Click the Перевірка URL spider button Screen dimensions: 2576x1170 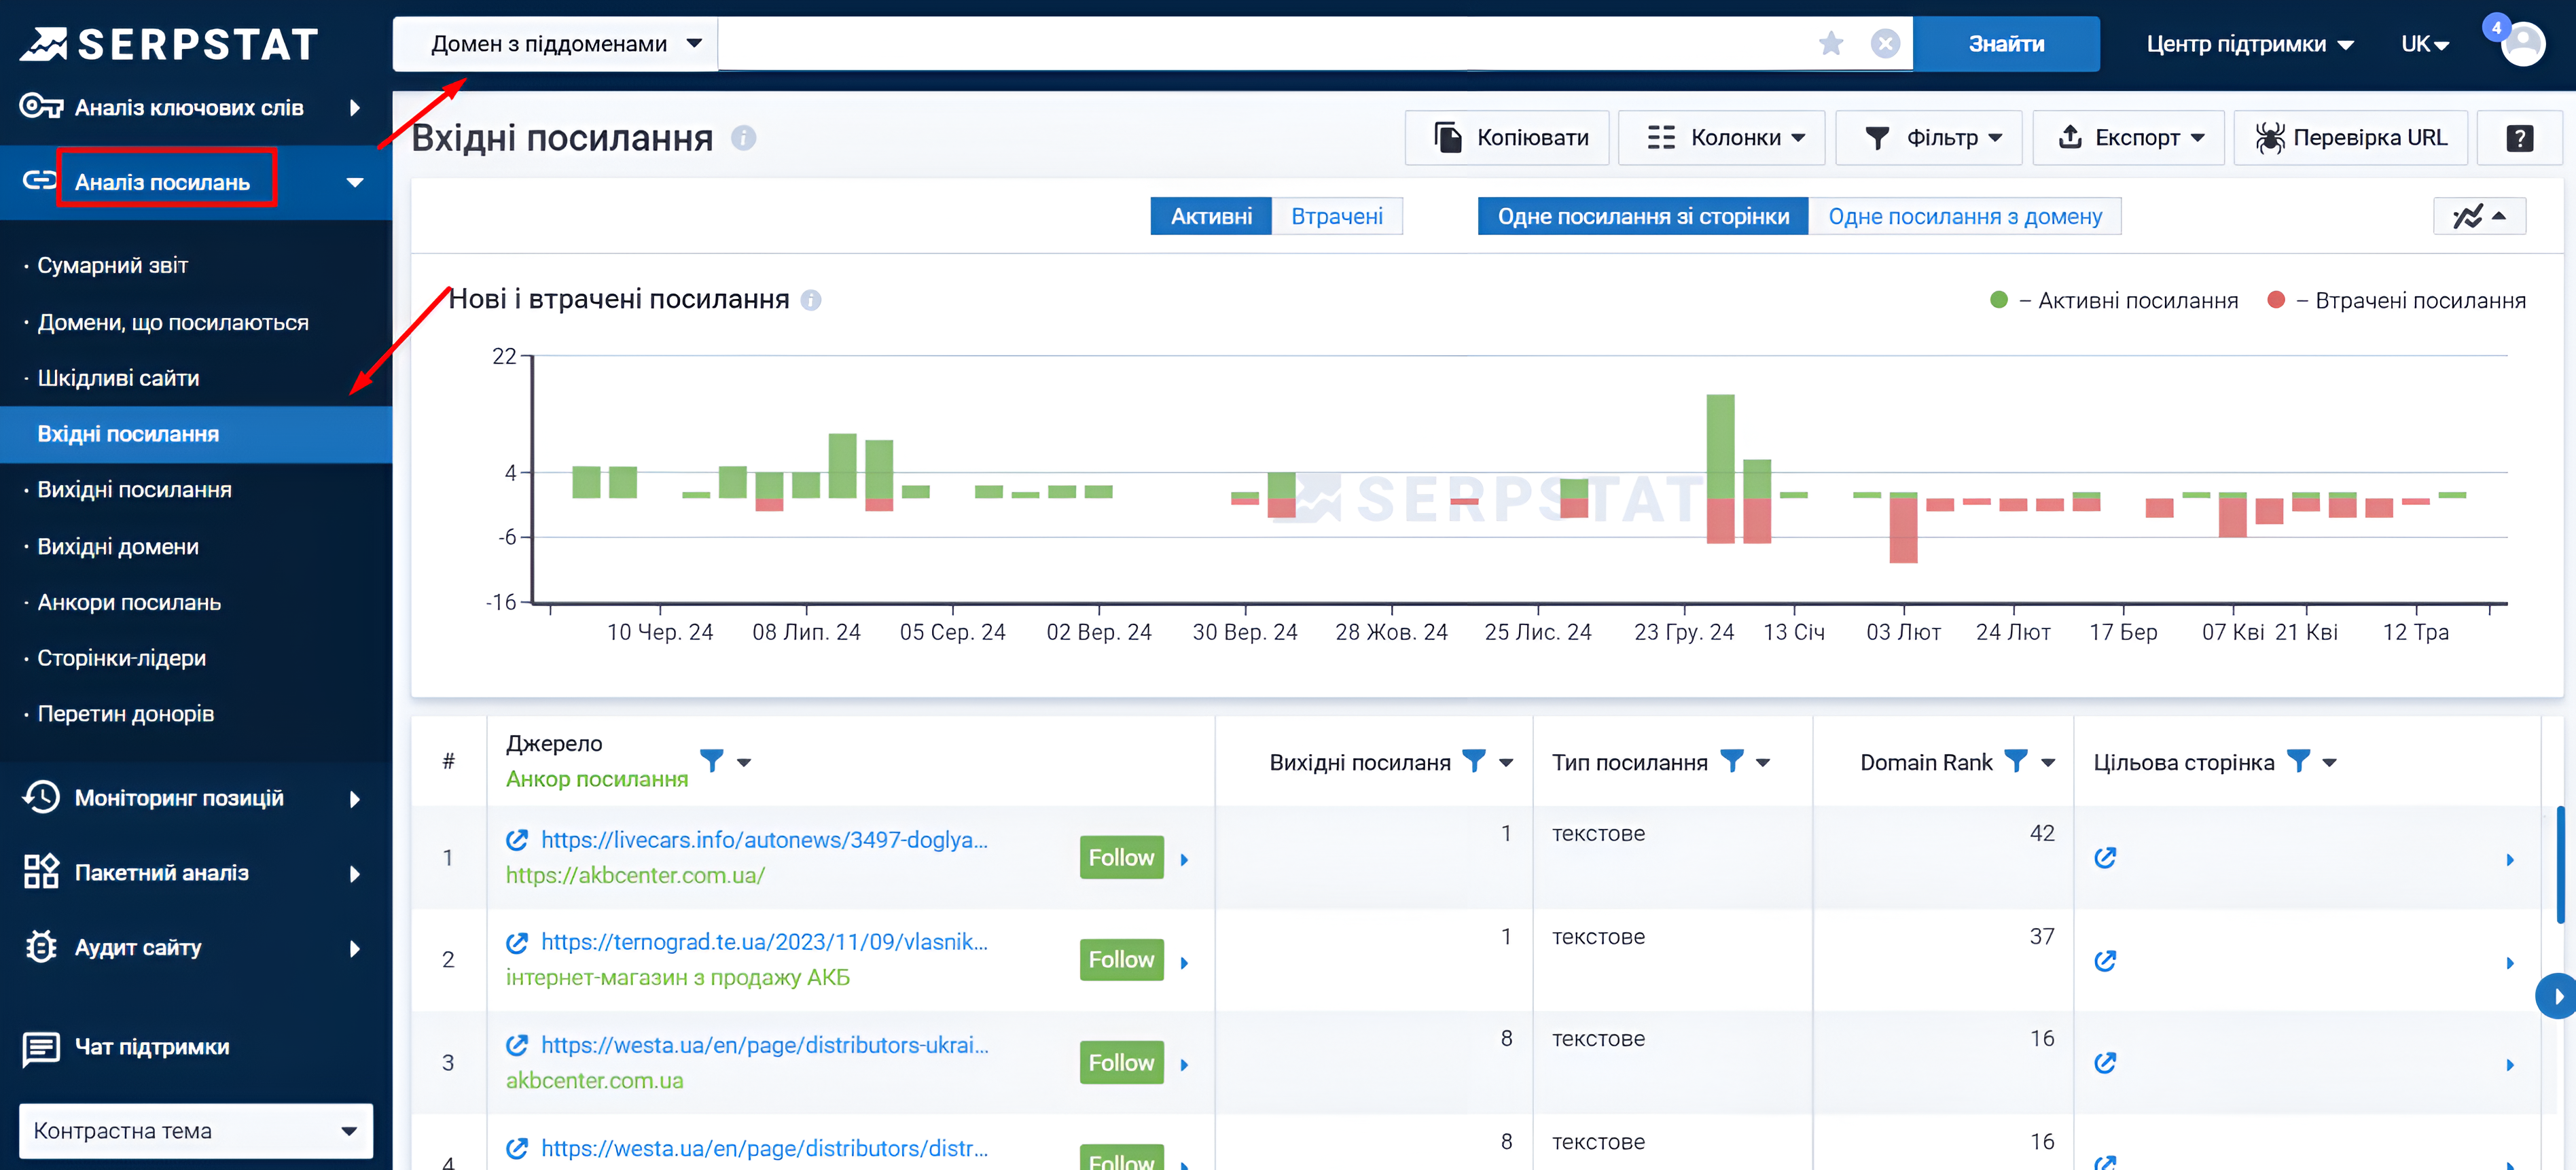[2350, 138]
